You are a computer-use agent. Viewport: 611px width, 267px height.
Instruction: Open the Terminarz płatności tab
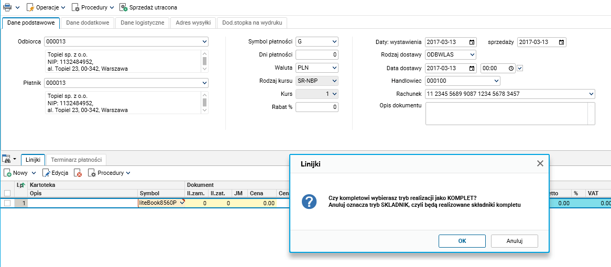point(77,160)
